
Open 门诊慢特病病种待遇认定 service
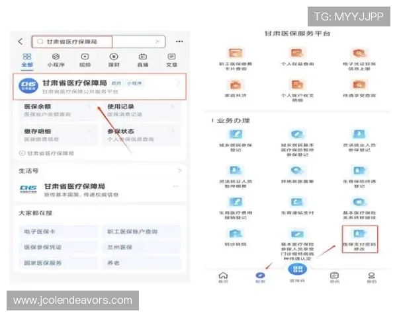click(x=297, y=244)
